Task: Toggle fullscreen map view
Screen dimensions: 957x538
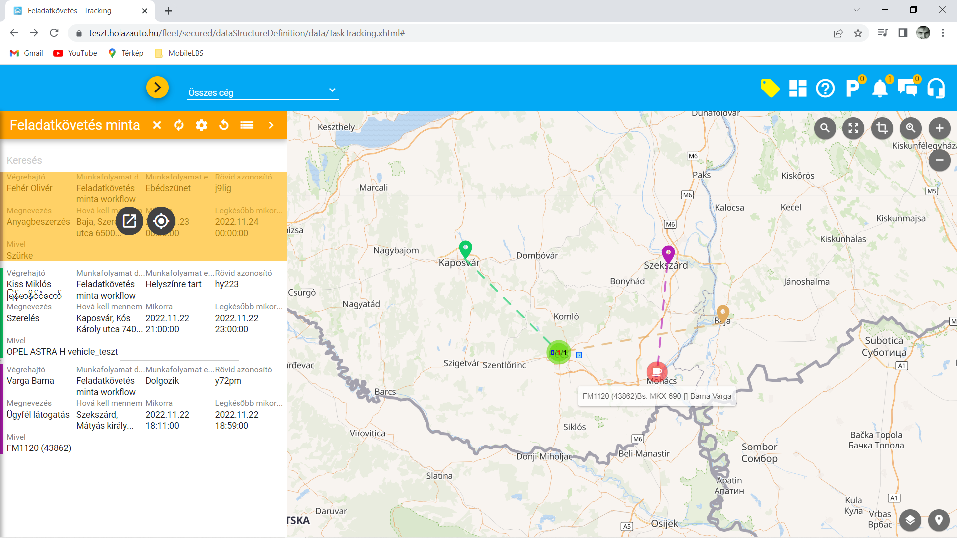Action: pyautogui.click(x=853, y=128)
